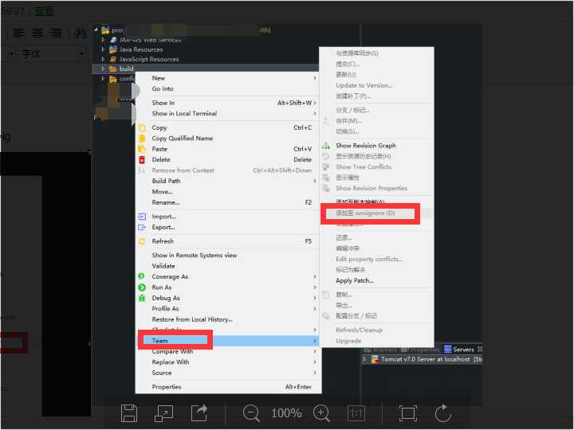Click the save icon in viewer toolbar
This screenshot has height=430, width=574.
click(x=129, y=413)
